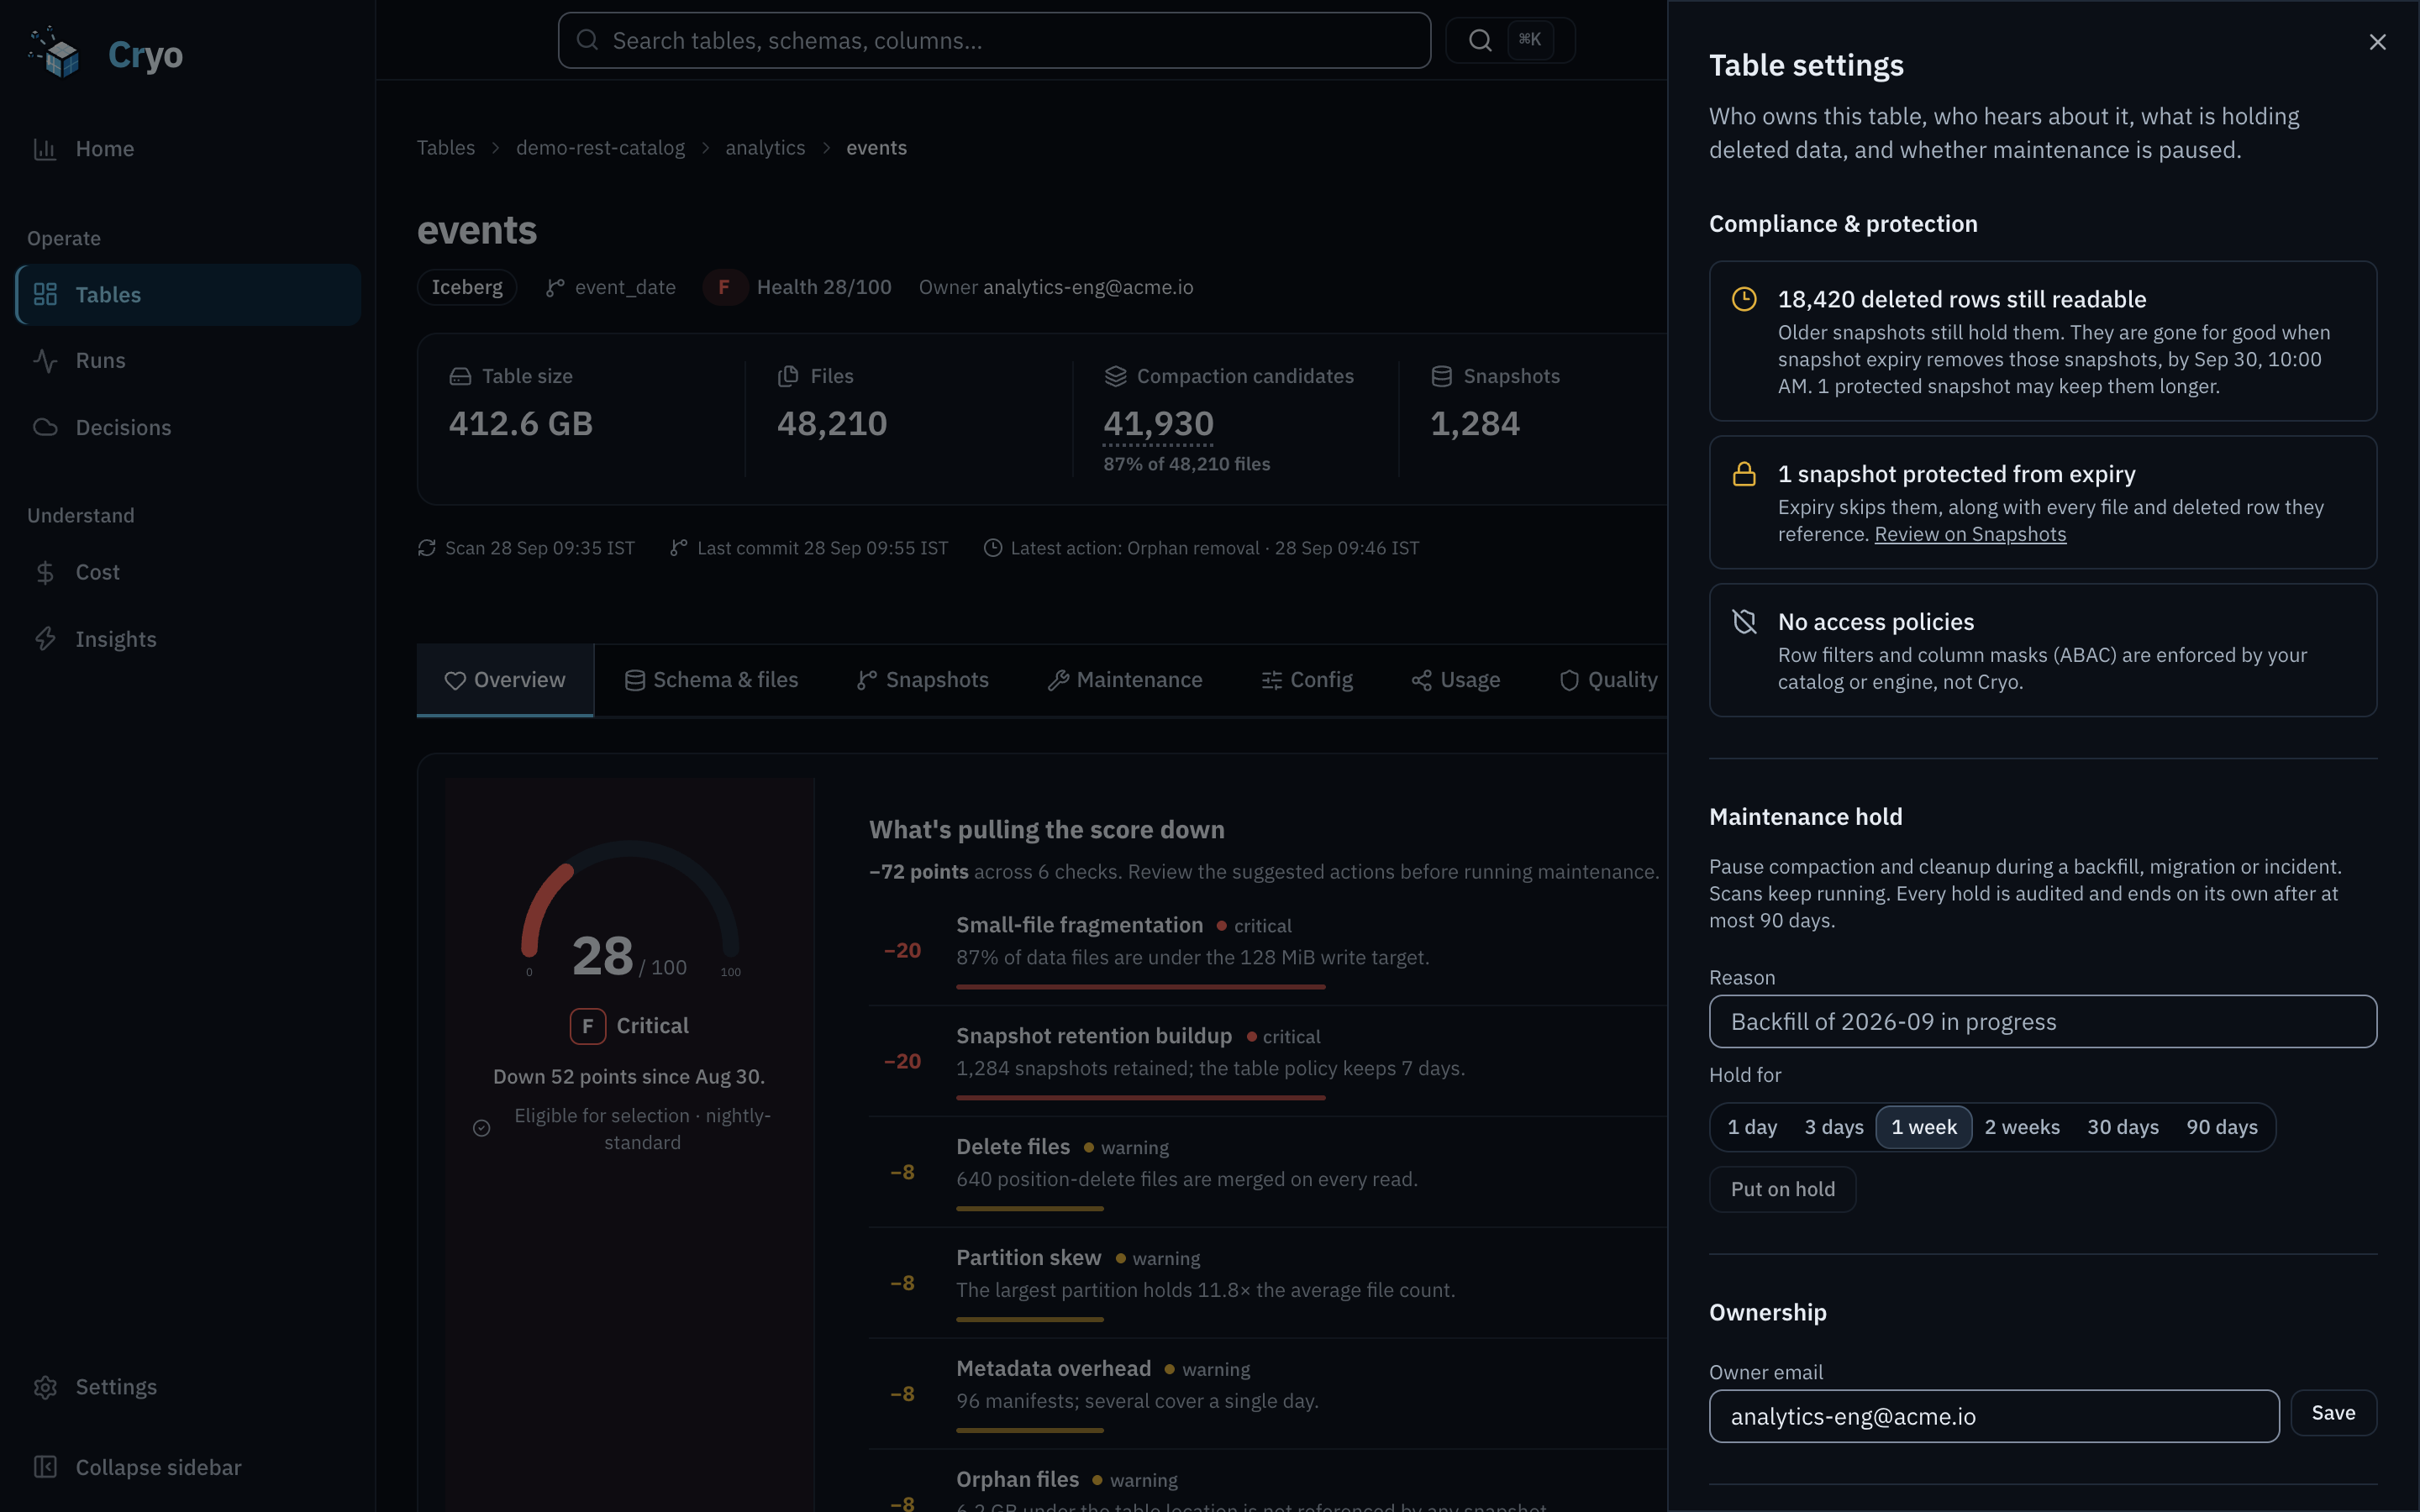Switch to the Overview tab
Viewport: 2420px width, 1512px height.
tap(505, 680)
